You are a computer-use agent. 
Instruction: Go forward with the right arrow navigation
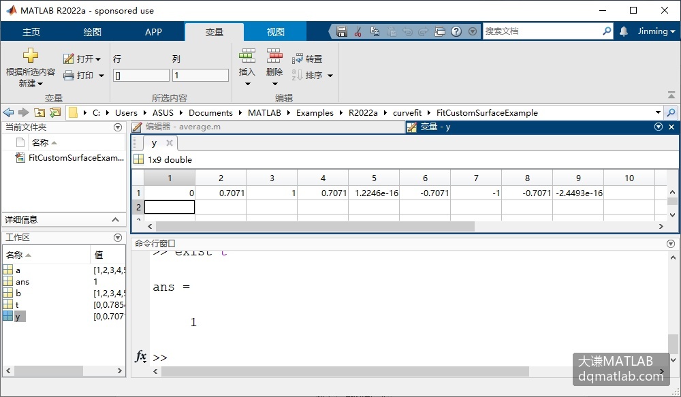point(23,112)
